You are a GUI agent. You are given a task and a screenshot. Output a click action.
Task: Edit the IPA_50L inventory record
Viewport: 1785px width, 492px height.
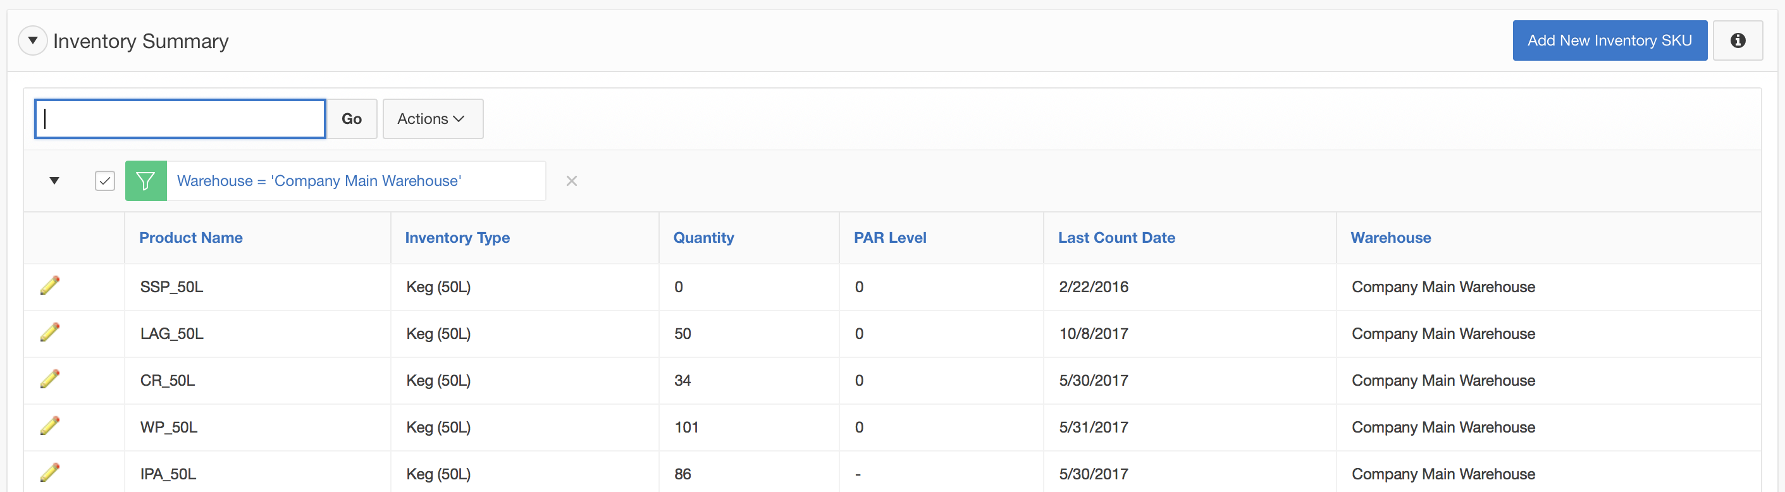coord(50,472)
